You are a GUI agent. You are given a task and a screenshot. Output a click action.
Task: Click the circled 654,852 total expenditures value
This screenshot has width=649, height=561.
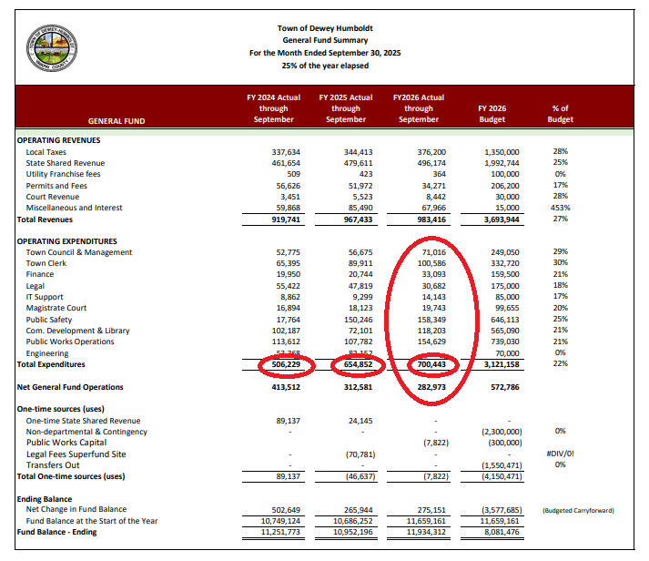pos(349,364)
